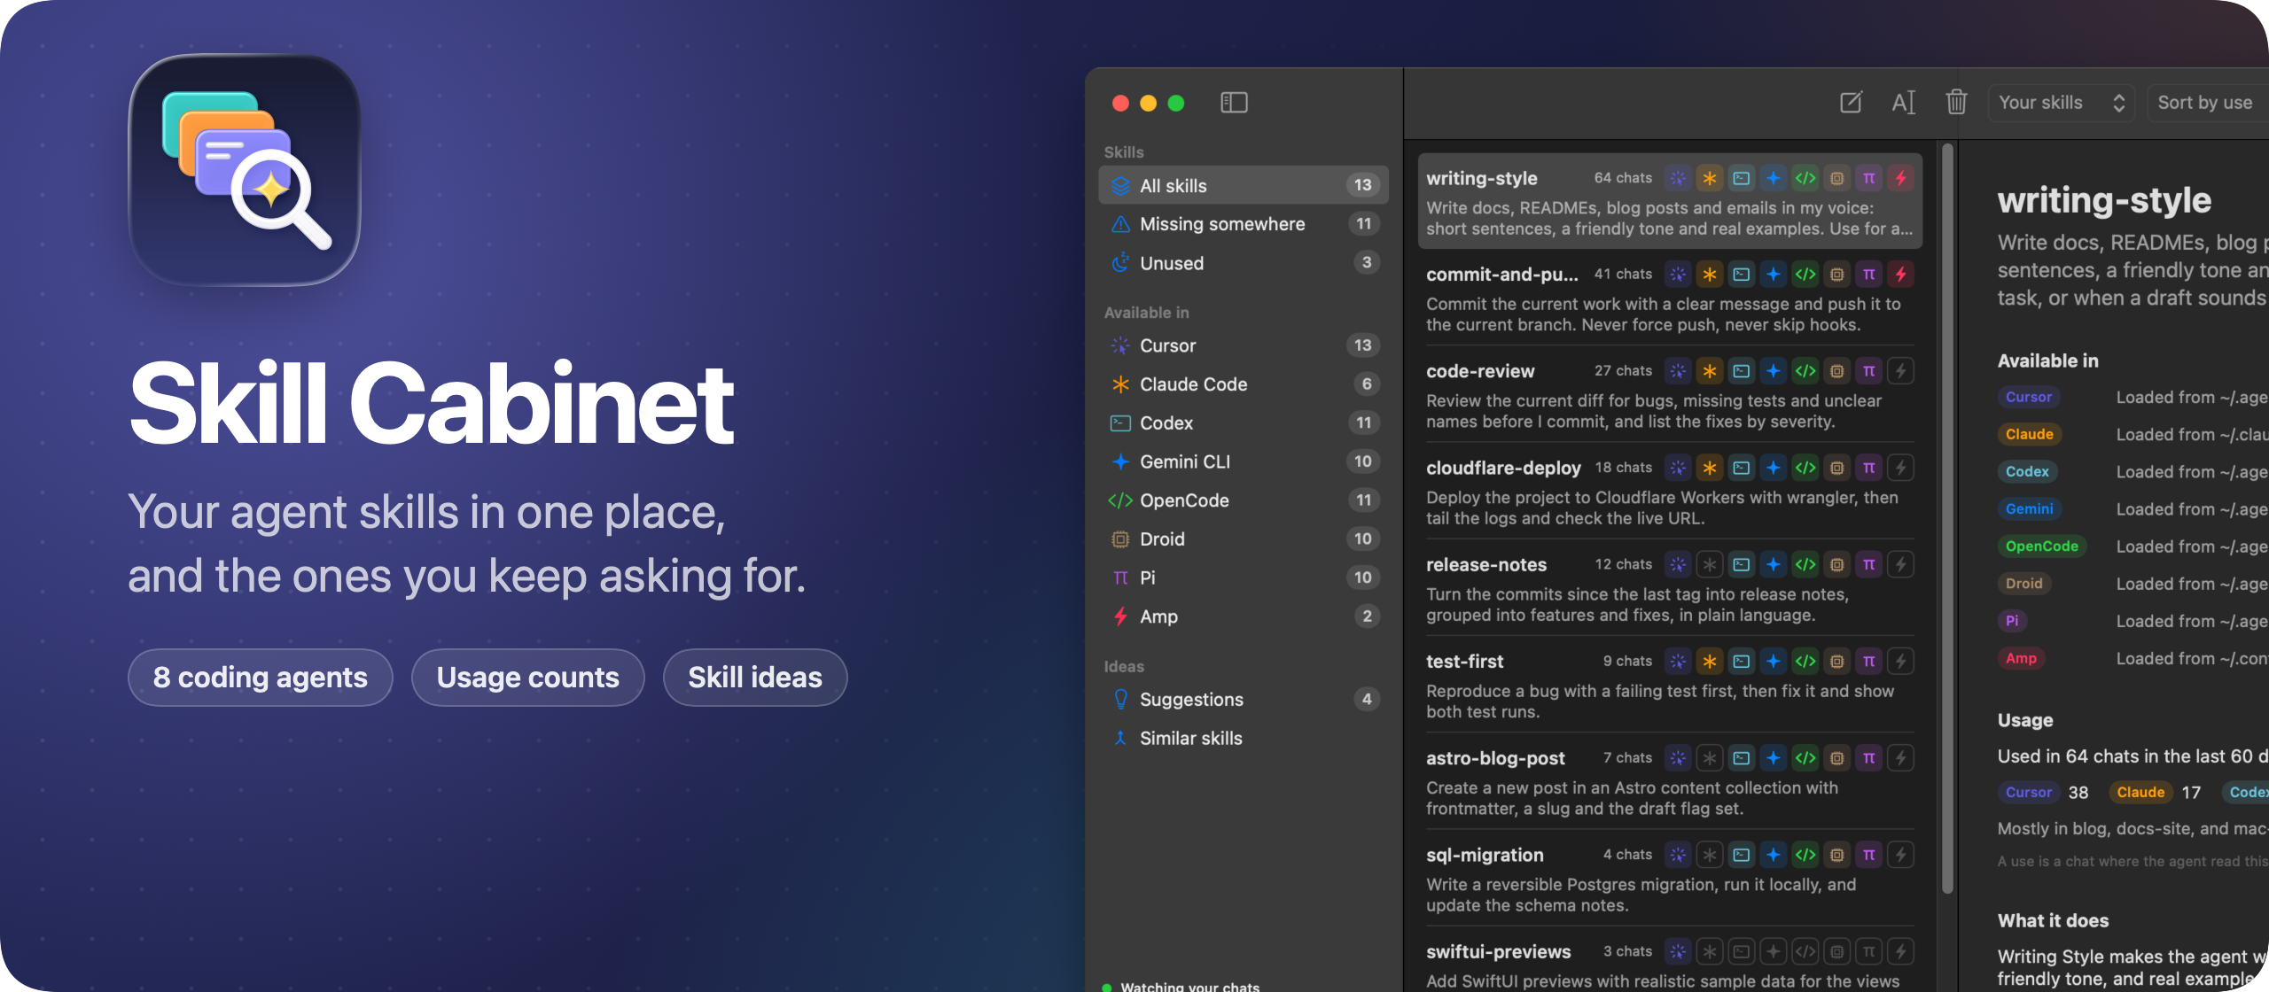Select the writing-style skill row
The height and width of the screenshot is (992, 2269).
coord(1670,201)
